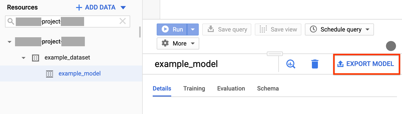
Task: Open the Evaluation tab
Action: tap(231, 88)
